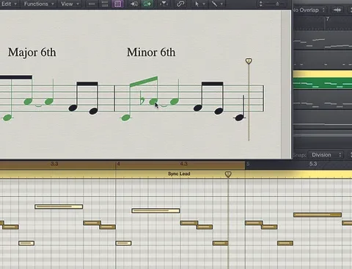Viewport: 352px width, 269px height.
Task: Open the No Overlap drag mode dropdown
Action: click(x=309, y=10)
